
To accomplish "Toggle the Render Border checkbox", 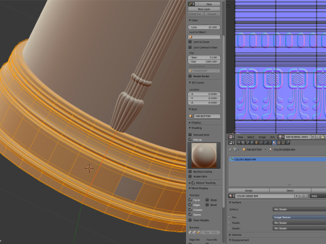I will click(190, 76).
